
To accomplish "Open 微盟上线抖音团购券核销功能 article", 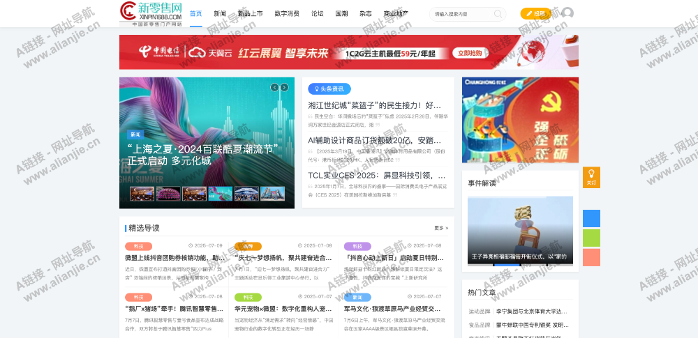I will (174, 257).
